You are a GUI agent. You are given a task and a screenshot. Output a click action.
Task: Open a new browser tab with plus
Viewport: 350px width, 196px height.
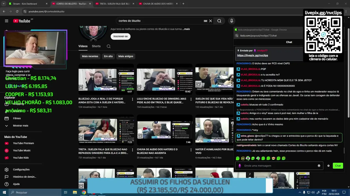tap(183, 4)
